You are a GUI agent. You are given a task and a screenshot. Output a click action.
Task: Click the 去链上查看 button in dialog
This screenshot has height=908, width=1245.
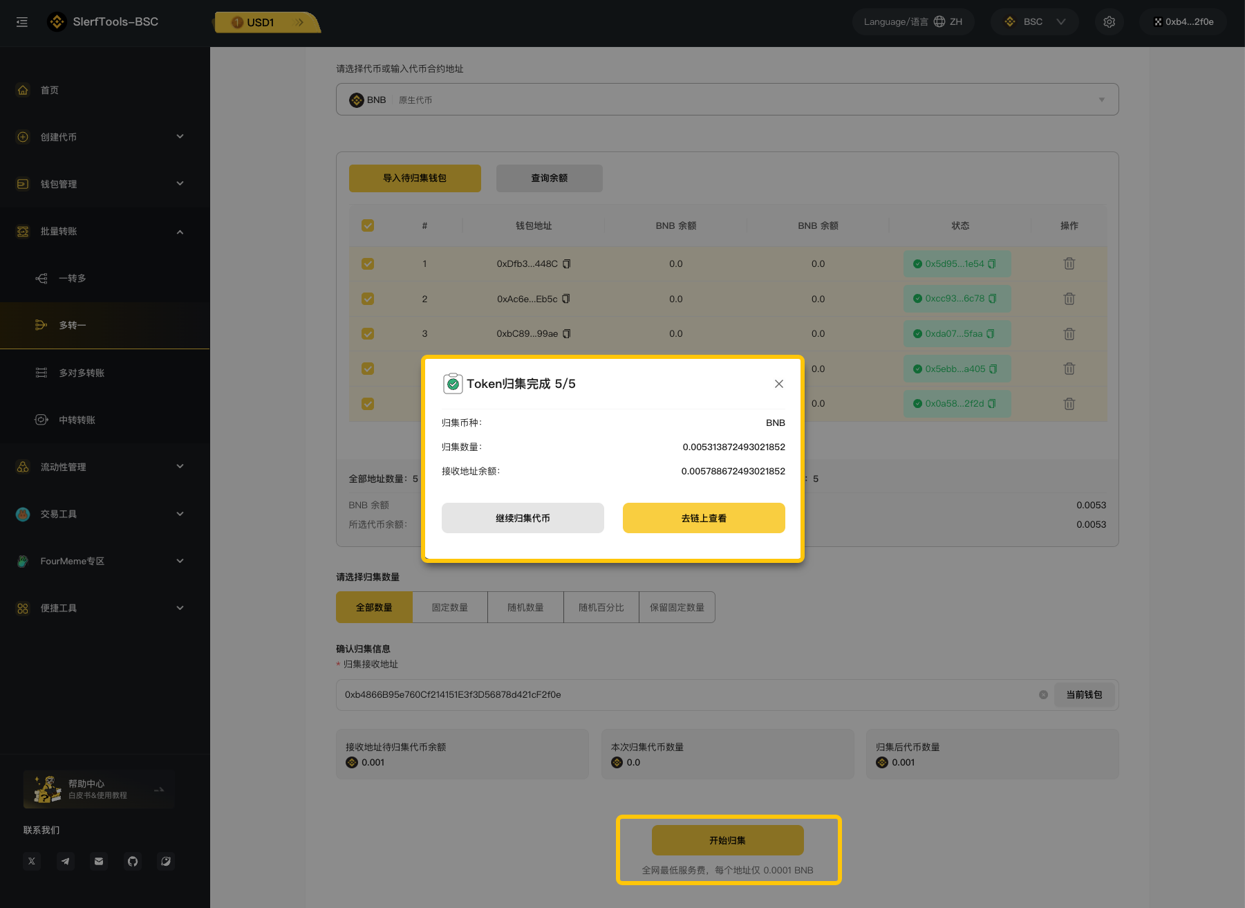tap(703, 518)
